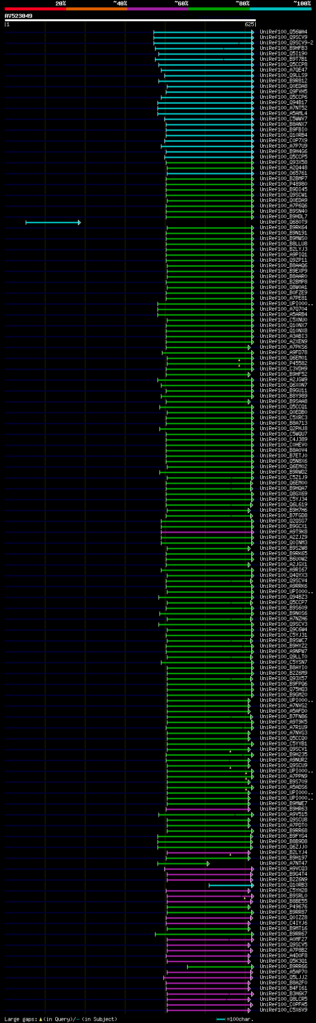Click label UniRef100_A7NT47
The width and height of the screenshot is (316, 1023).
click(283, 863)
